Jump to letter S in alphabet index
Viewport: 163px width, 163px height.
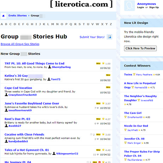coord(80,24)
